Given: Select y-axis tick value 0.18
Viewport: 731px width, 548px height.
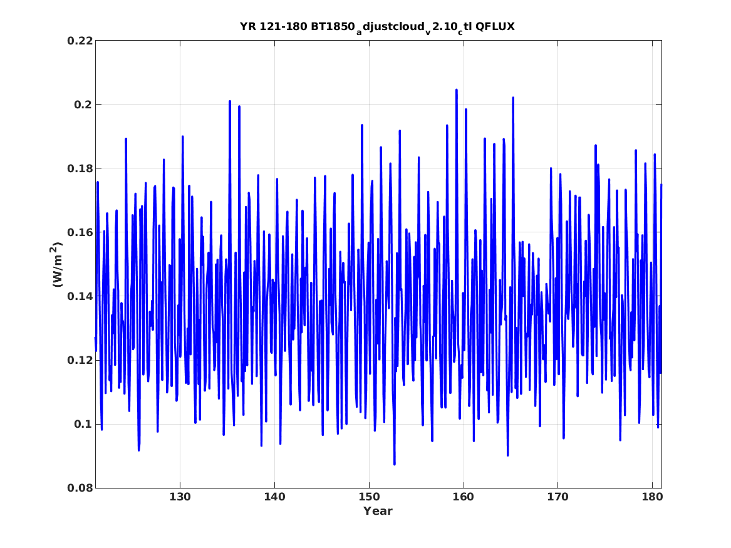Looking at the screenshot, I should coord(80,168).
